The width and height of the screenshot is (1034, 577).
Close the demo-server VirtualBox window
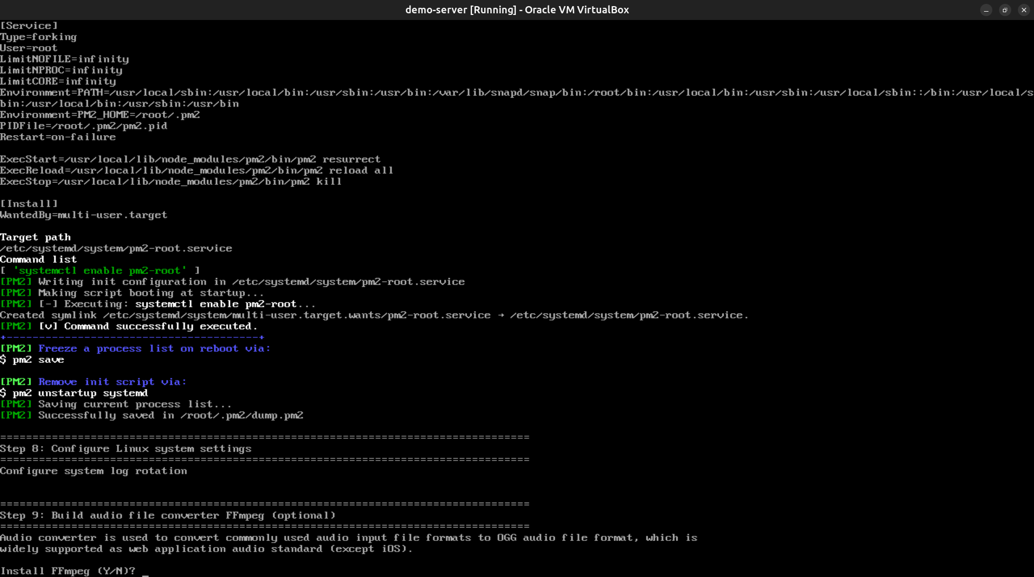[x=1024, y=10]
